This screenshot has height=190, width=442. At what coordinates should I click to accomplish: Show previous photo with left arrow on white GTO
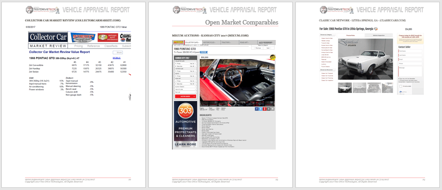[340, 60]
